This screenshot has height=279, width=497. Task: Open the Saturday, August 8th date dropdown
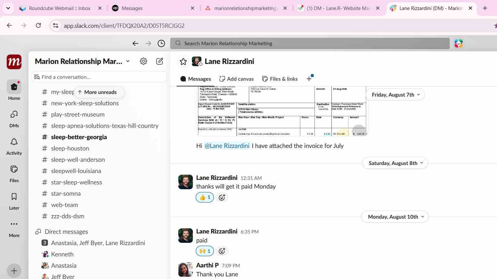[x=395, y=163]
